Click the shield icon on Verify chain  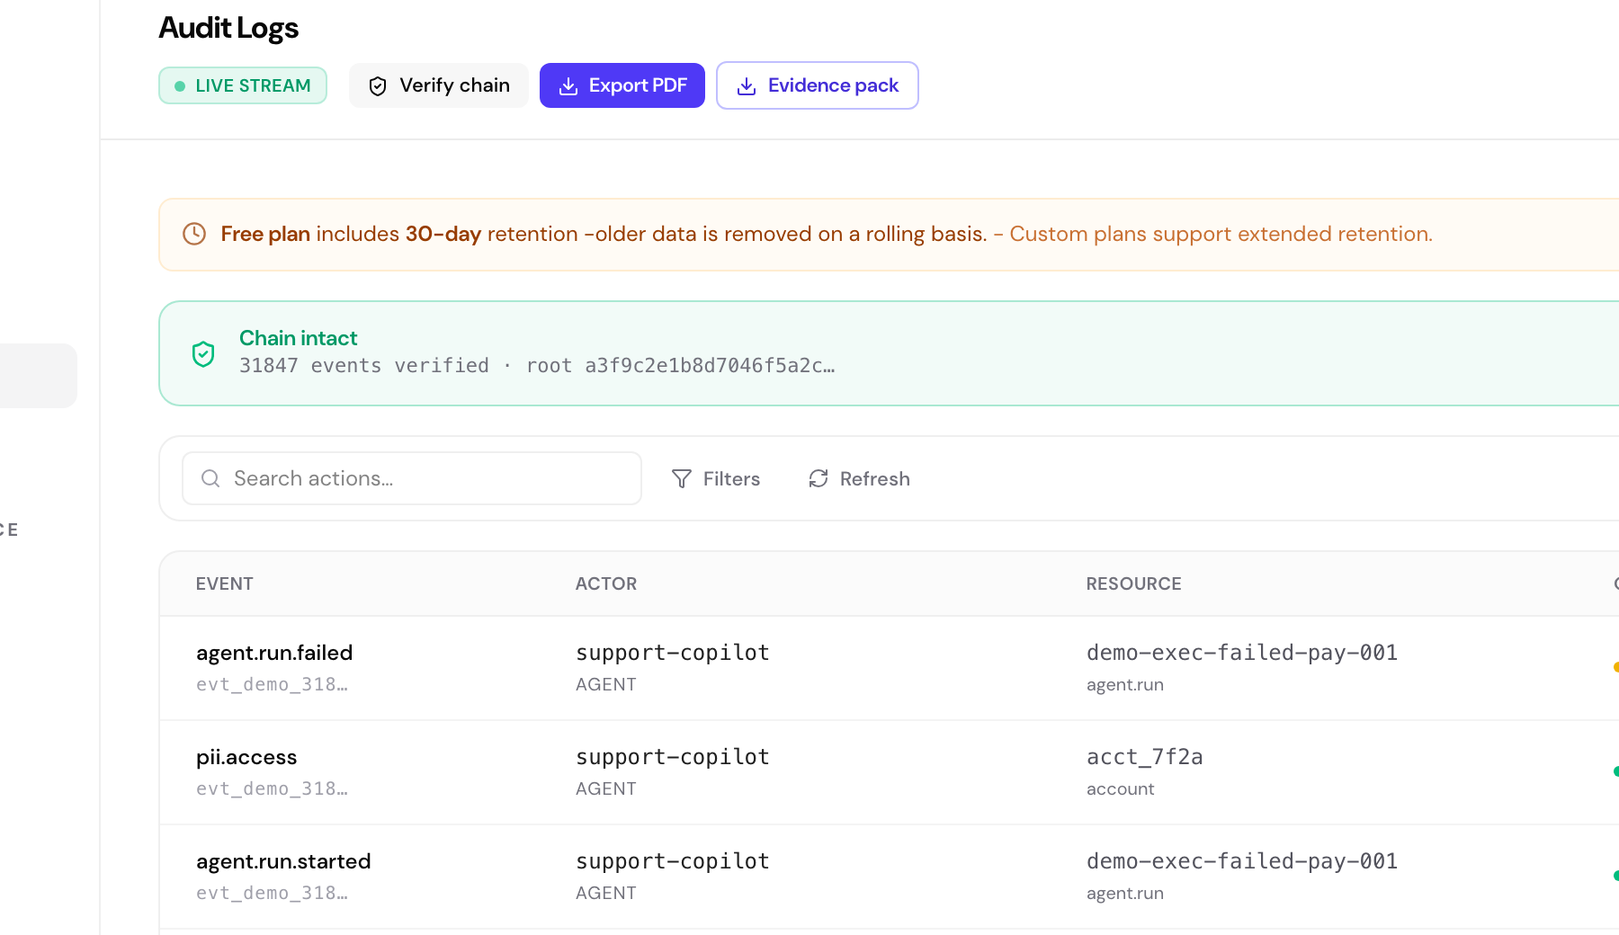[378, 85]
